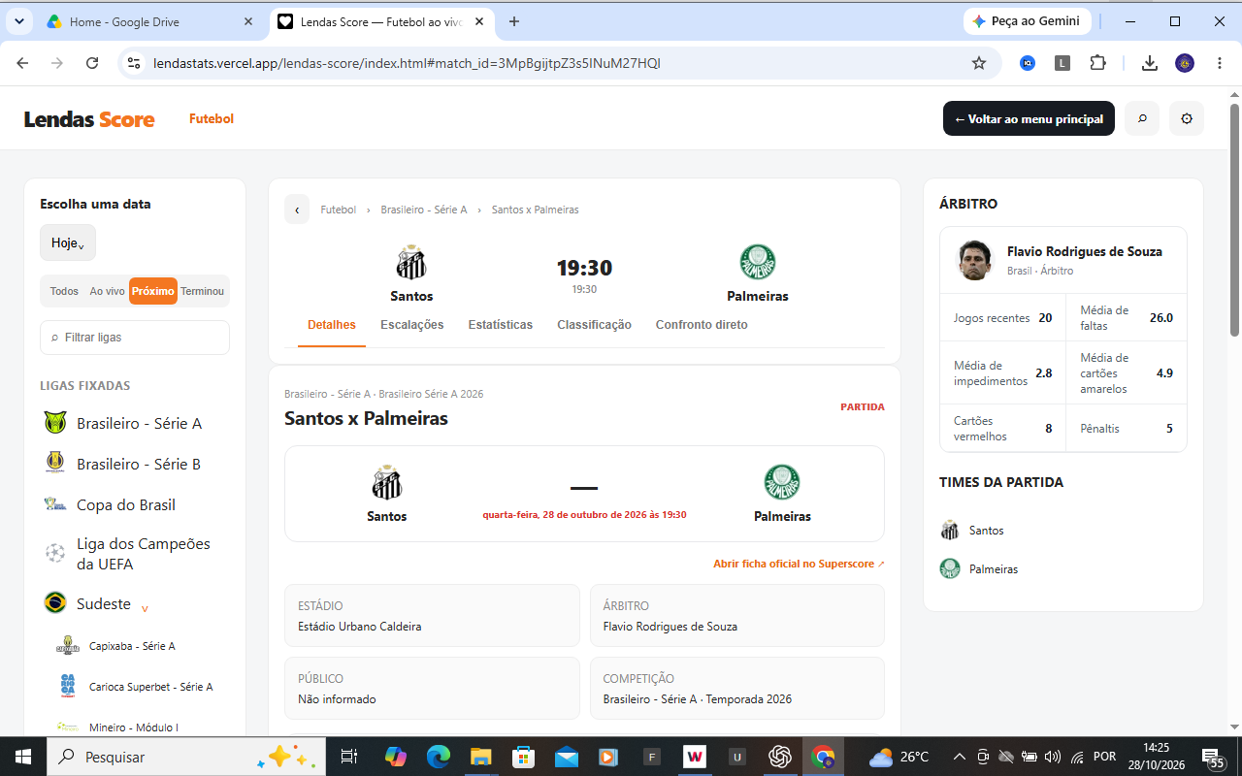Bookmark this page with the star icon
Image resolution: width=1242 pixels, height=776 pixels.
point(979,63)
